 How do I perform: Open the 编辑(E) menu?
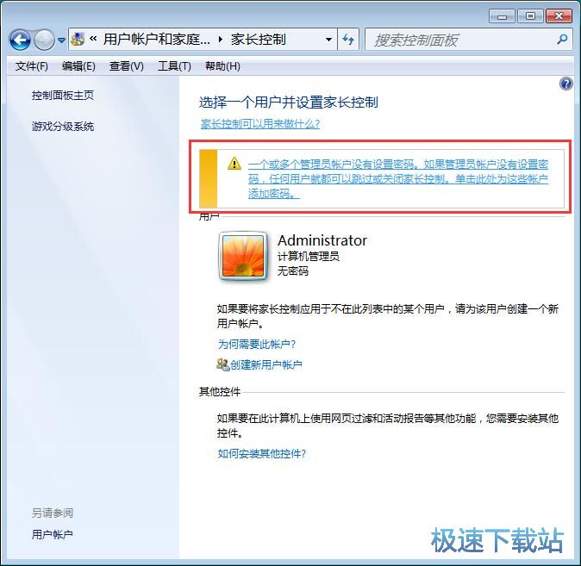pyautogui.click(x=78, y=66)
